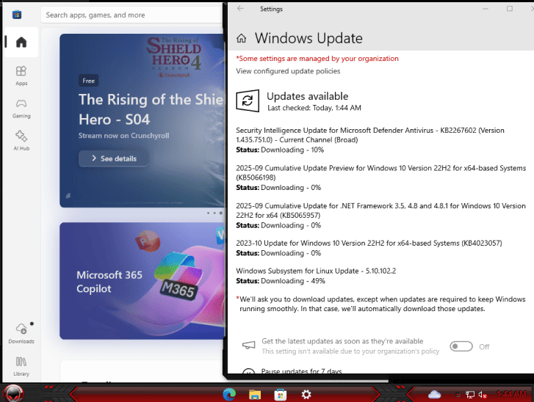Click Security Intelligence Update KB2267602 entry

pos(370,135)
